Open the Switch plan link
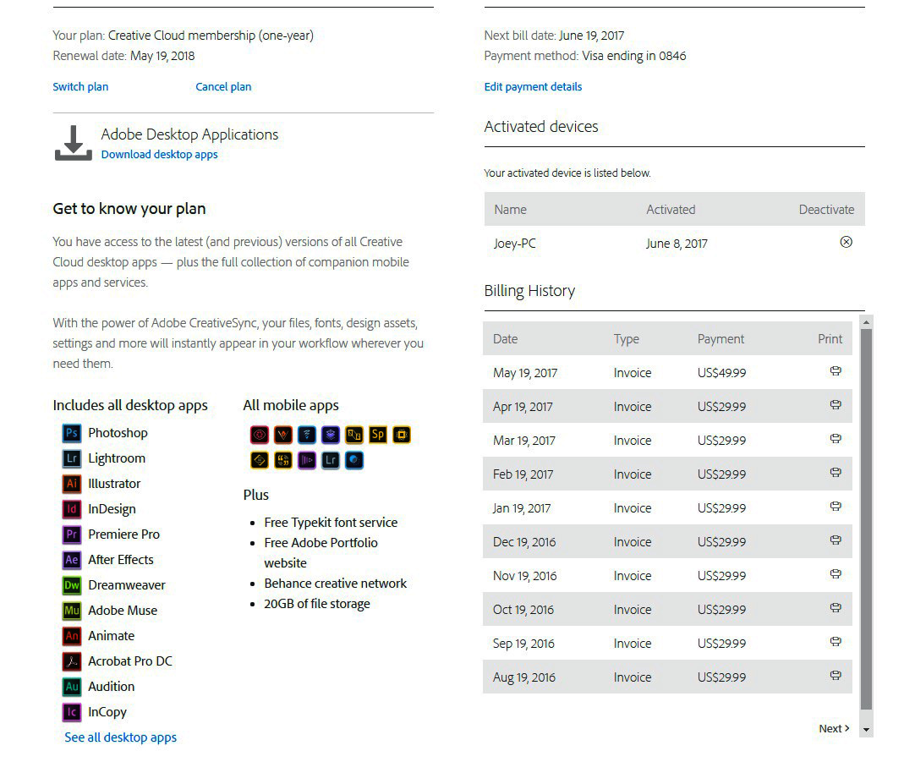Viewport: 904px width, 762px height. point(80,87)
